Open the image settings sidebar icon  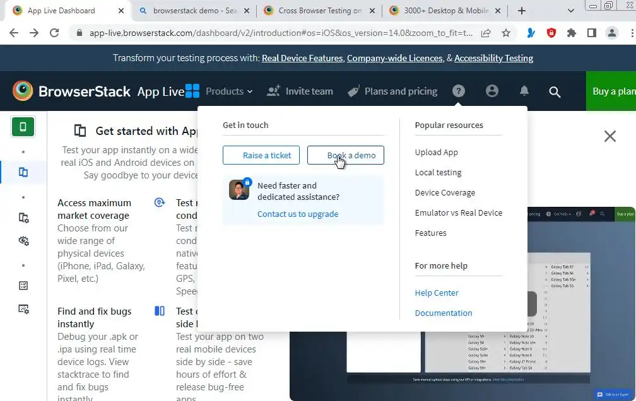(x=23, y=310)
